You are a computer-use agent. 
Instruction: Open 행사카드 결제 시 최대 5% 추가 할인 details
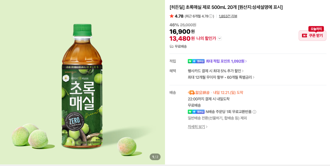[x=215, y=71]
